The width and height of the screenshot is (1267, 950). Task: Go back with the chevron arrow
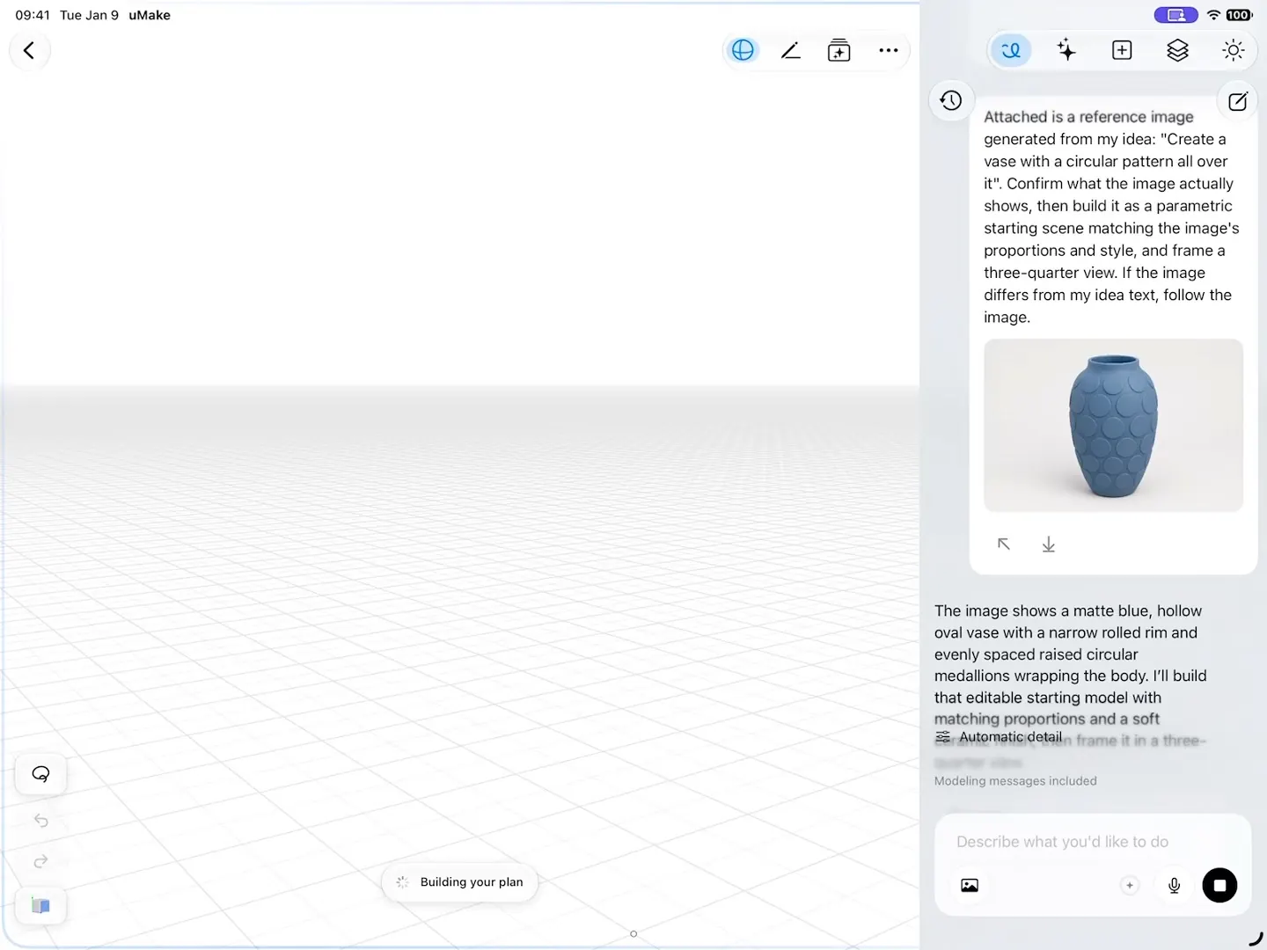pyautogui.click(x=29, y=50)
